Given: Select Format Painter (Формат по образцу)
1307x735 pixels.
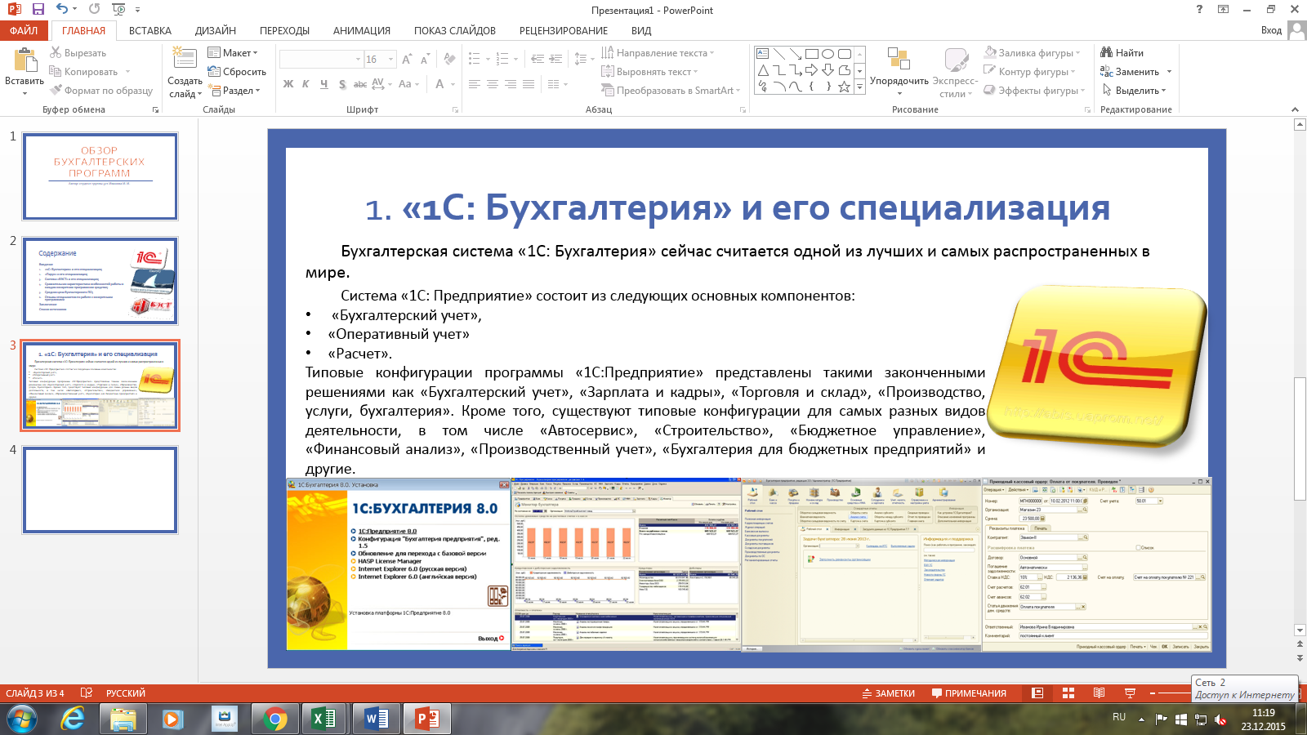Looking at the screenshot, I should point(101,90).
